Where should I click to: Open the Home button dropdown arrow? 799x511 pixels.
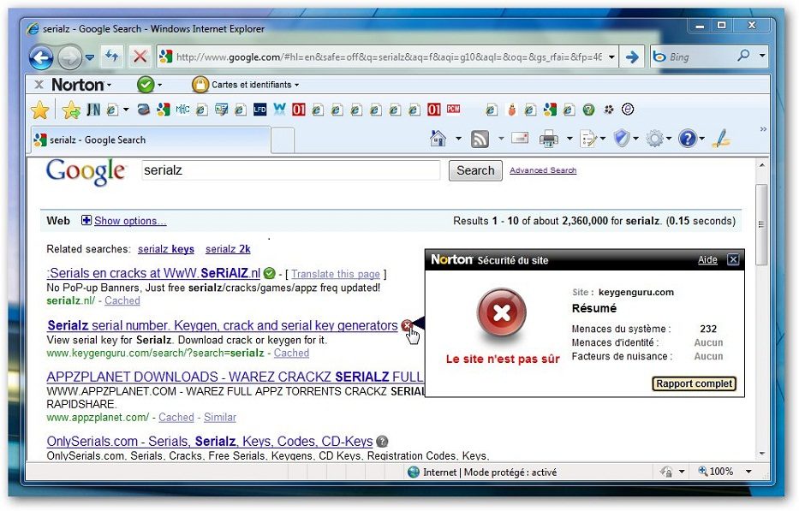pyautogui.click(x=458, y=139)
